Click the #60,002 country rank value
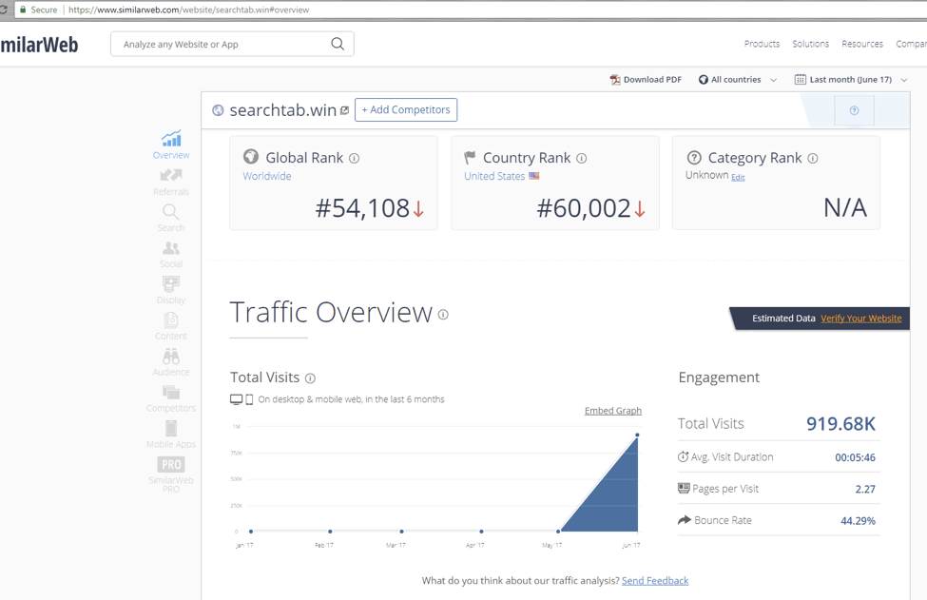The height and width of the screenshot is (600, 927). (x=584, y=208)
